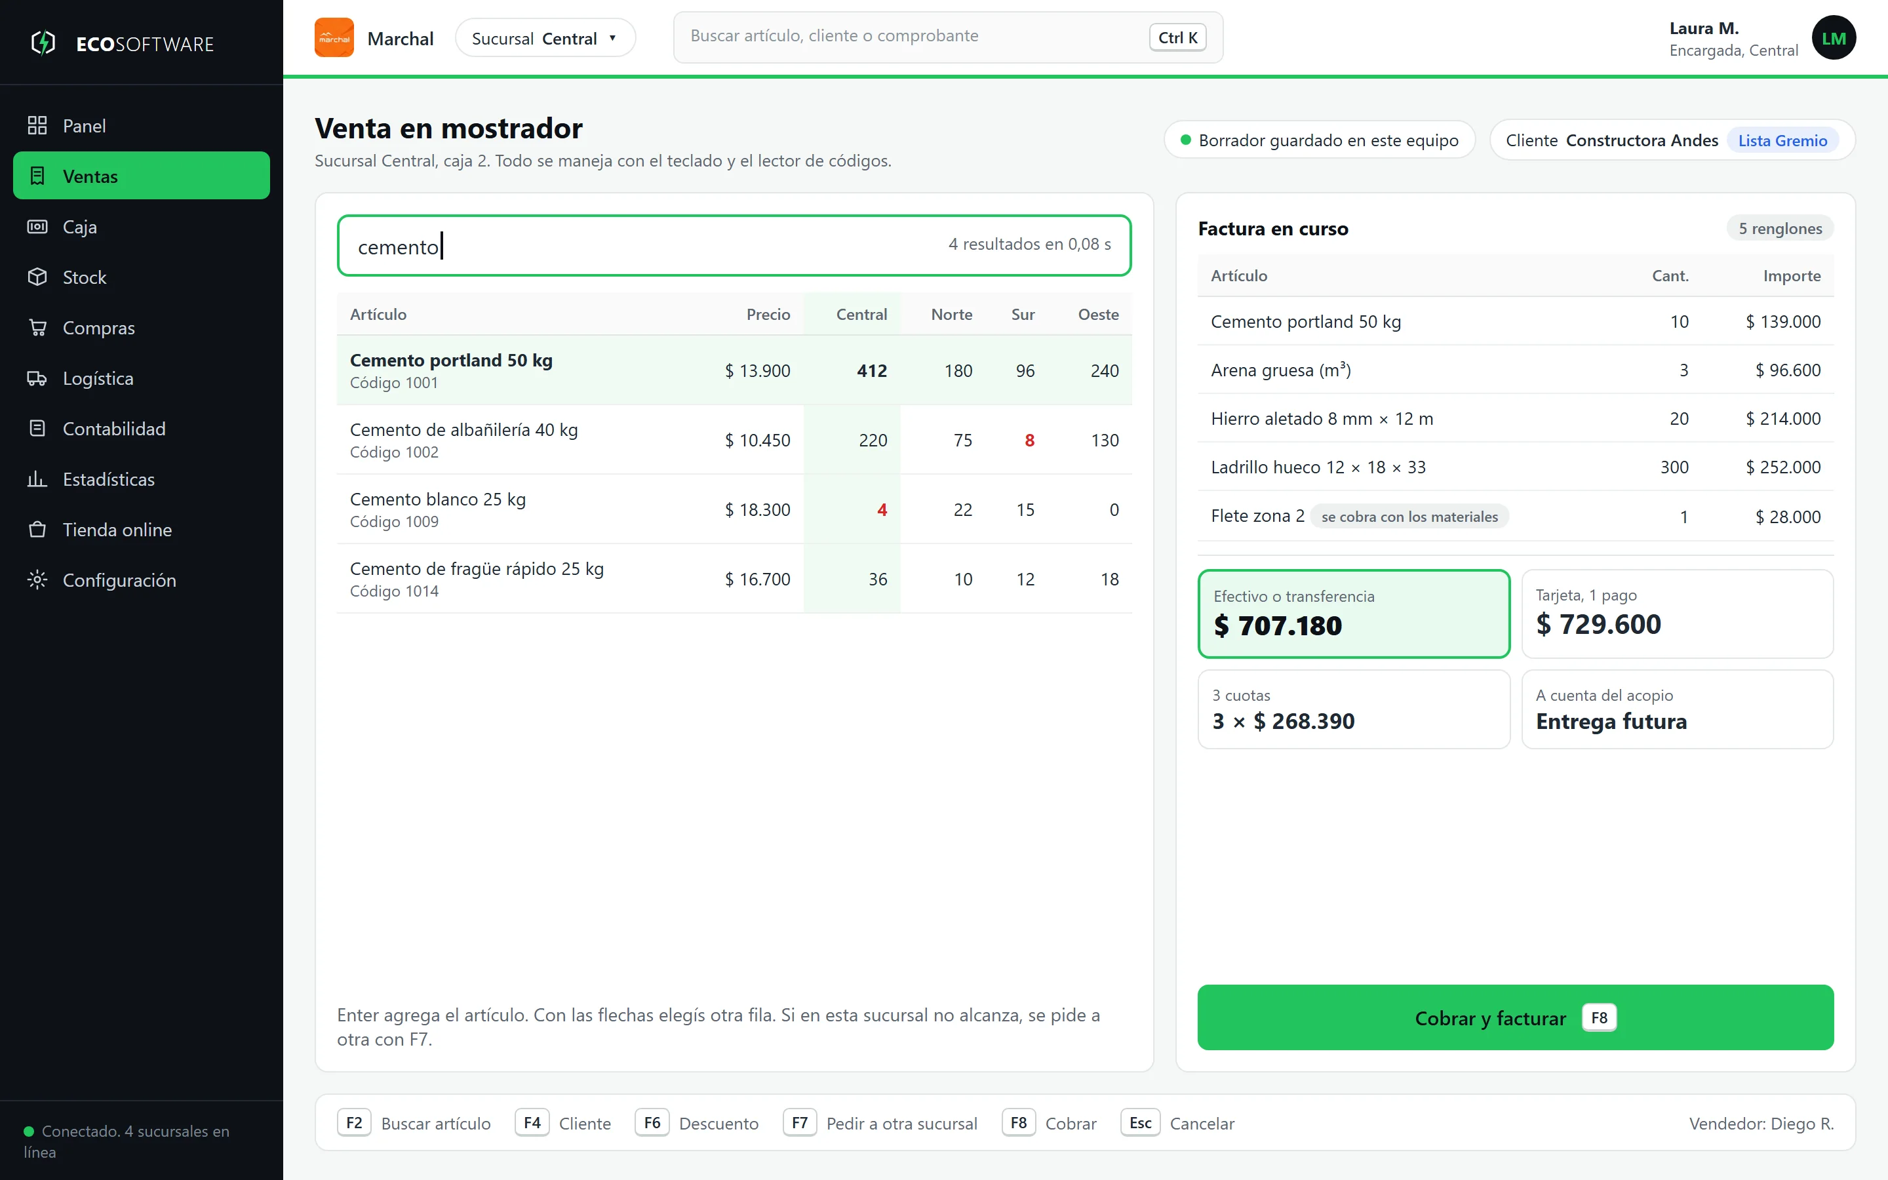Click the F7 key badge
Image resolution: width=1888 pixels, height=1180 pixels.
click(x=800, y=1122)
